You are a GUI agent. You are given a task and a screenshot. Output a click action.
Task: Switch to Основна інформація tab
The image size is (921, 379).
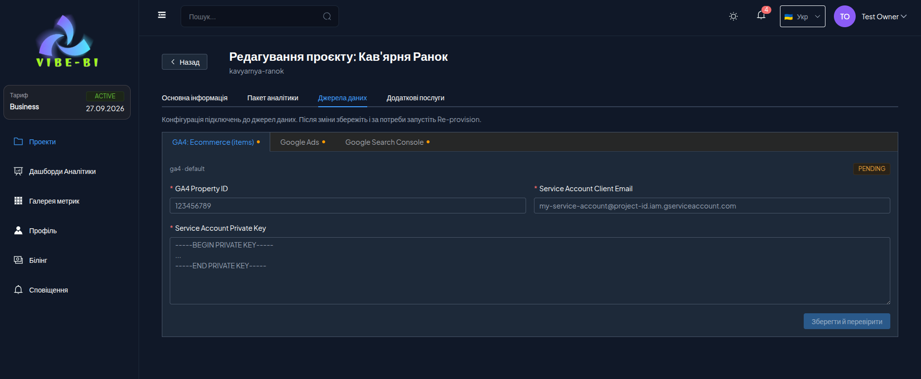click(x=194, y=98)
